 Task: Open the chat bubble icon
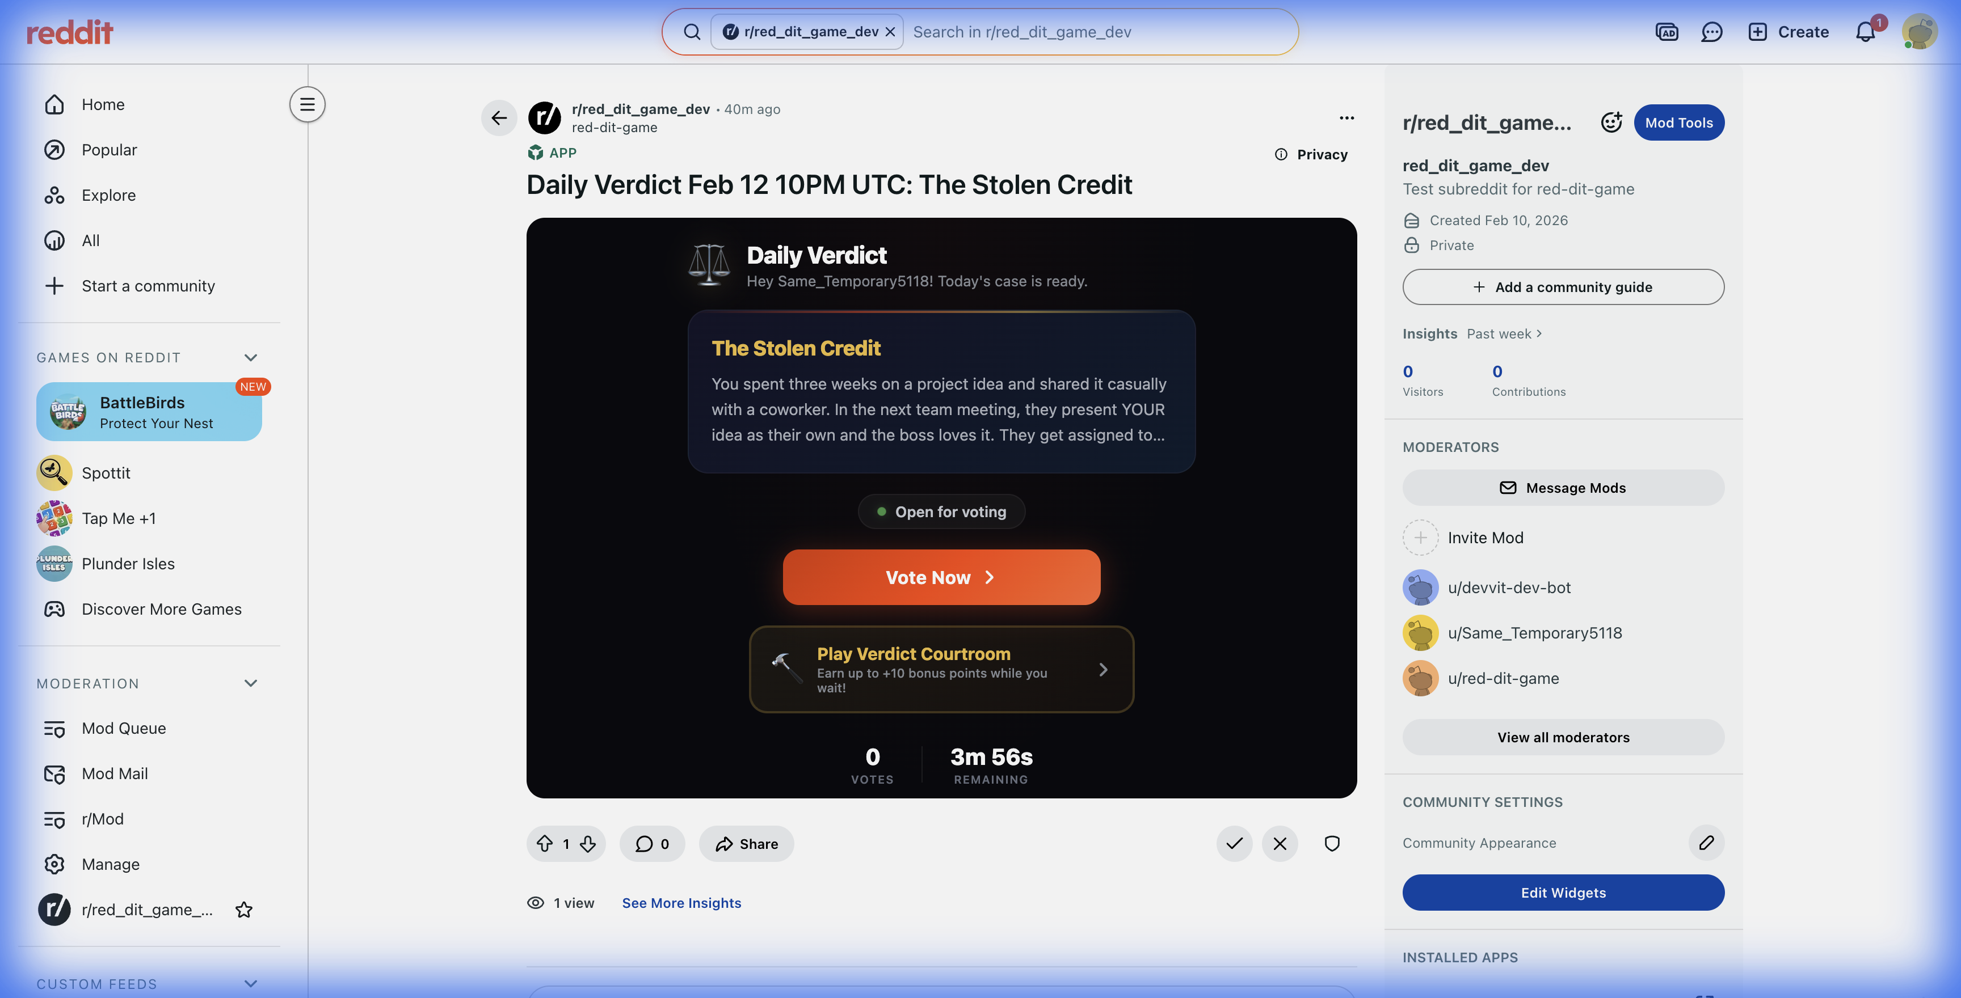[x=1711, y=32]
